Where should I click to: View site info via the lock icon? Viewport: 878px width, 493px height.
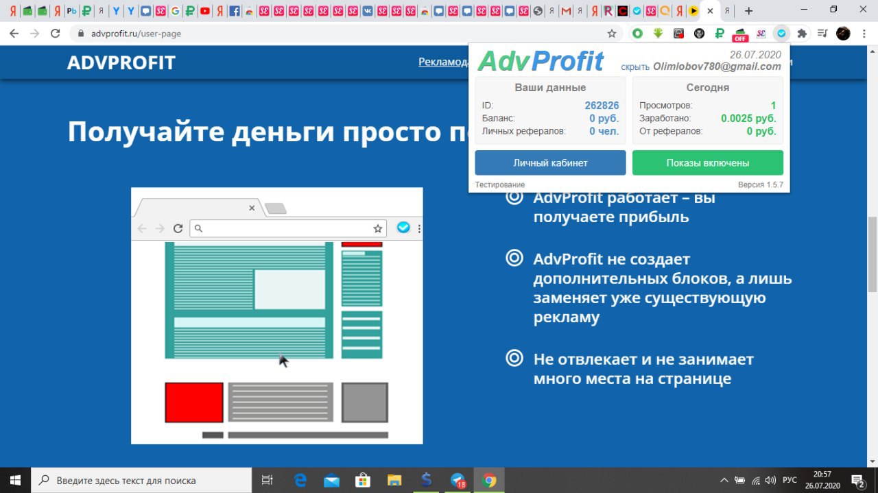[81, 33]
